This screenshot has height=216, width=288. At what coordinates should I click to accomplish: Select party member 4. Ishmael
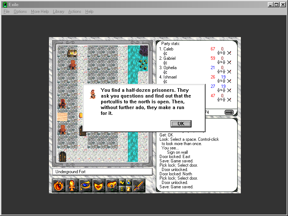coord(168,77)
